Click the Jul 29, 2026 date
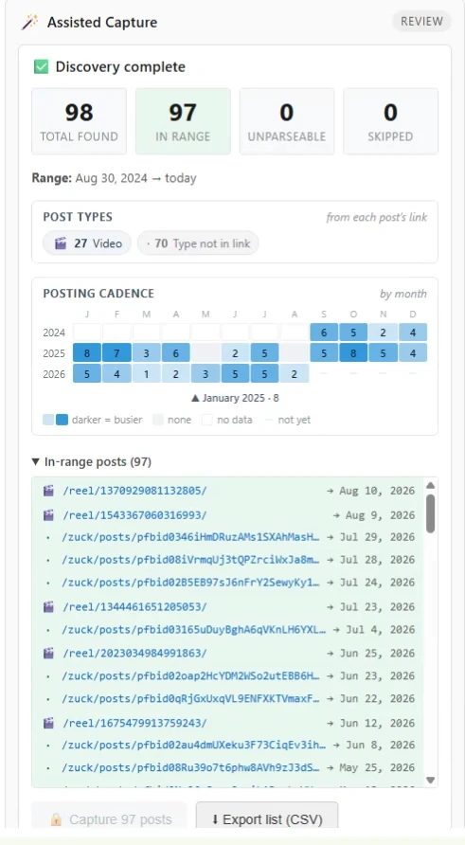The width and height of the screenshot is (465, 845). coord(377,537)
